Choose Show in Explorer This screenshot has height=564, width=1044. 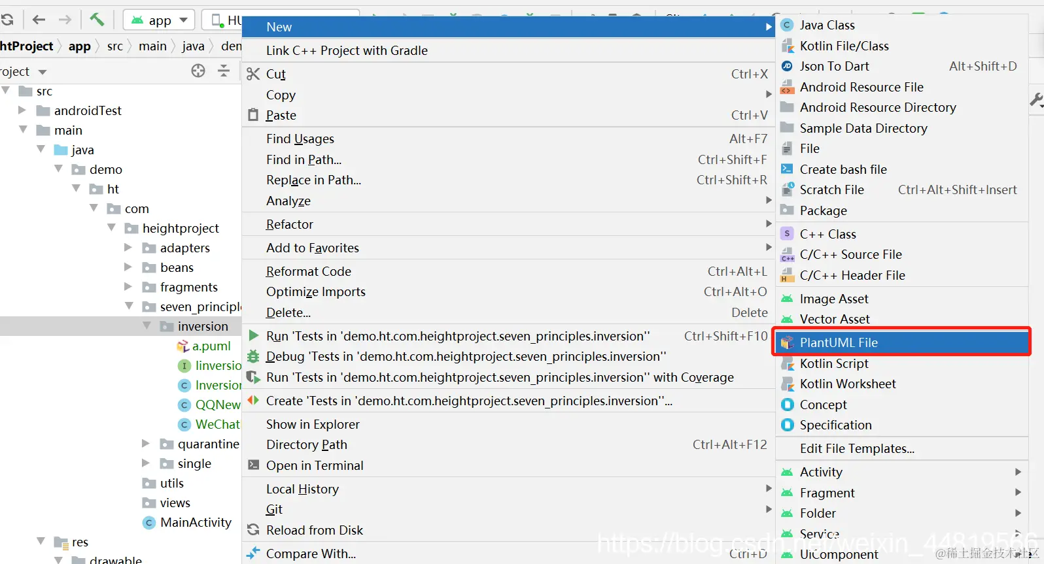[508, 424]
